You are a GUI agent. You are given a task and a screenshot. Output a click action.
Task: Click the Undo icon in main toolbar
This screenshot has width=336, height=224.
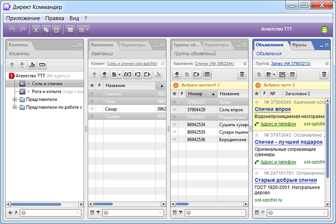[12, 29]
